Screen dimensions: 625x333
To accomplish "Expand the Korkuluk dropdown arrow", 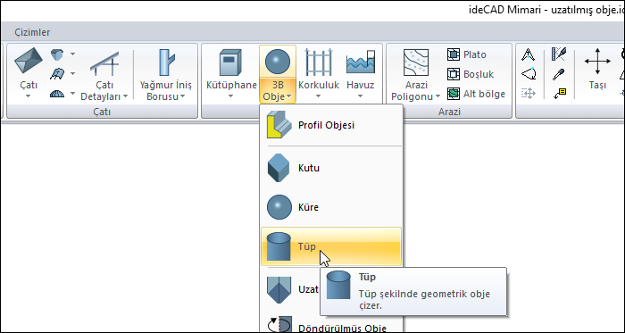I will coord(319,96).
